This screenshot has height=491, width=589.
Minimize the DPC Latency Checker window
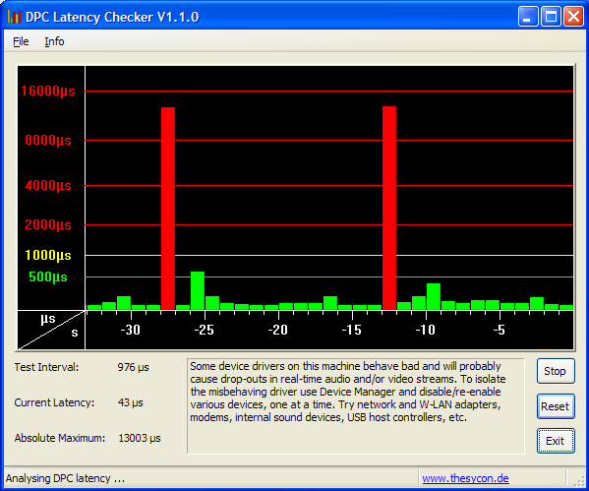pyautogui.click(x=528, y=17)
